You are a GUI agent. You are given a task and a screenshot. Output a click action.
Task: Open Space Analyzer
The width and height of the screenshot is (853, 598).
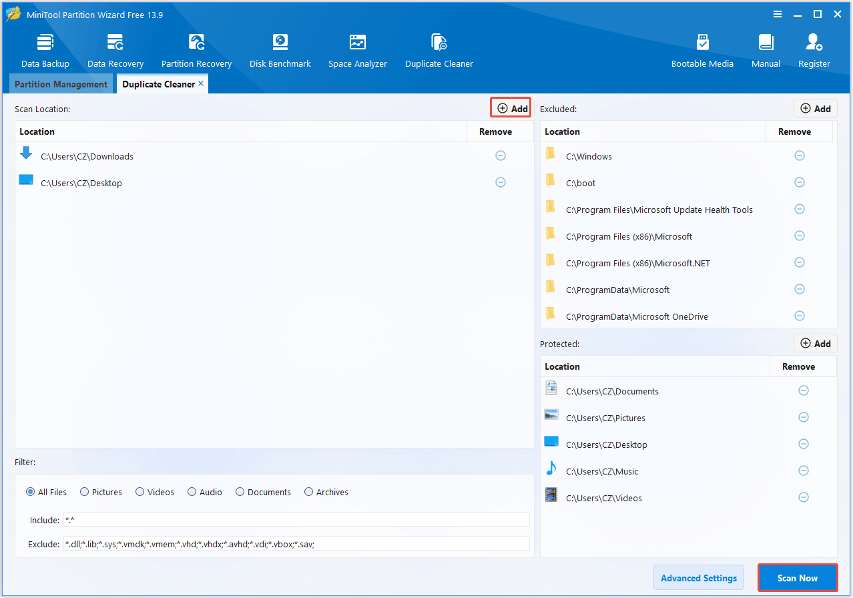[x=358, y=51]
